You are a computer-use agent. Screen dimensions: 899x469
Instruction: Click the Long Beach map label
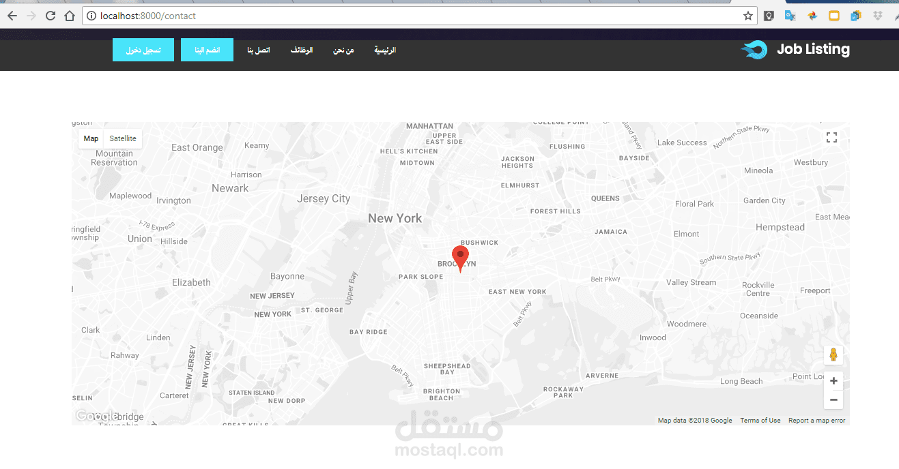click(741, 381)
